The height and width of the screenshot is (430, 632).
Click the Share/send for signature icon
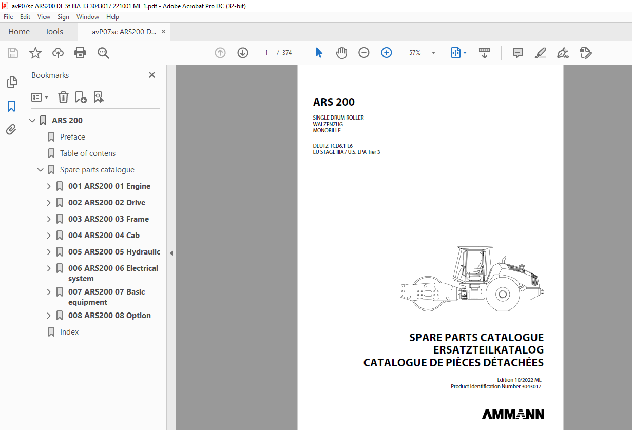586,53
